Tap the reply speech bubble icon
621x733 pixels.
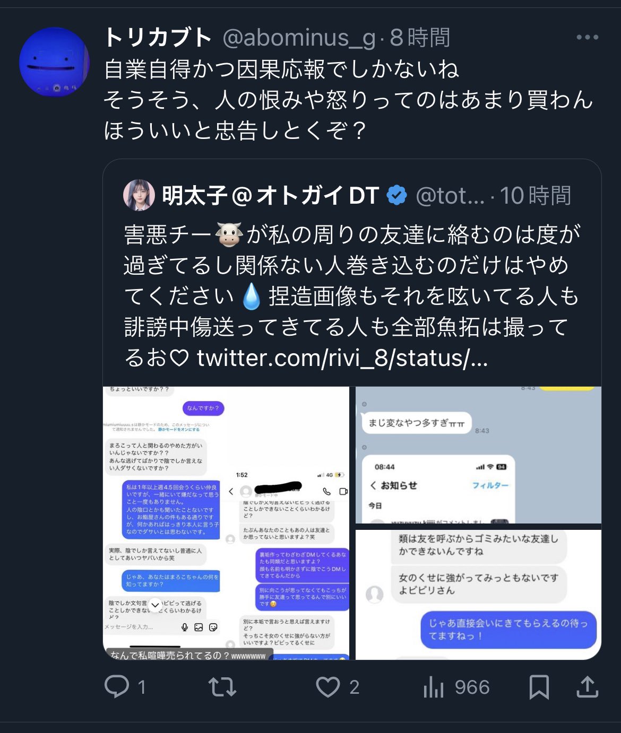[x=117, y=686]
